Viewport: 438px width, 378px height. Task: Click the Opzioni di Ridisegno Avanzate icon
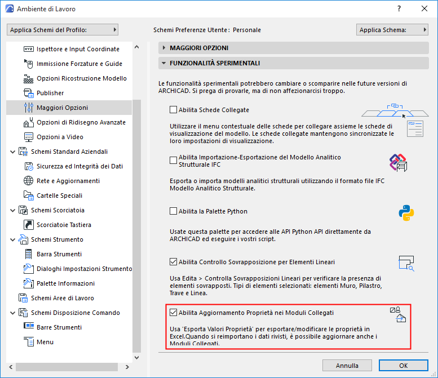point(29,122)
